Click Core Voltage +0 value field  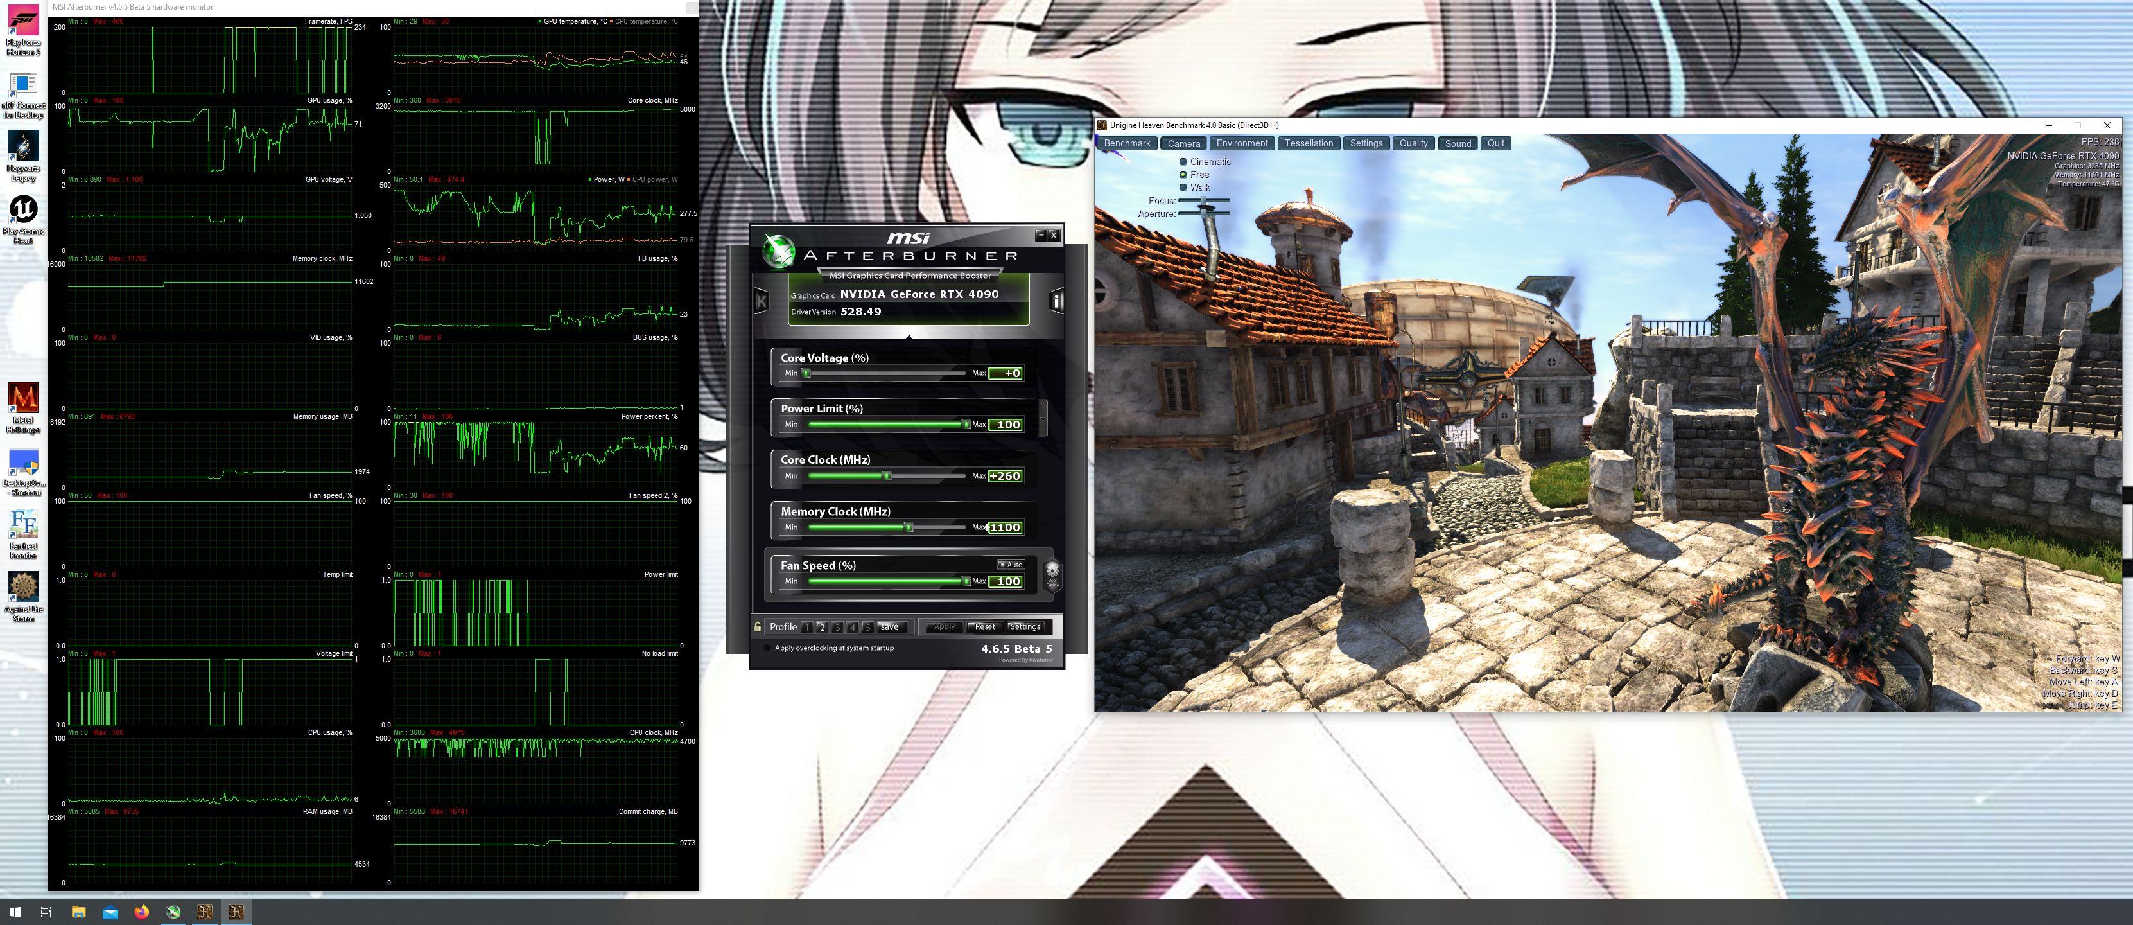(x=1006, y=373)
